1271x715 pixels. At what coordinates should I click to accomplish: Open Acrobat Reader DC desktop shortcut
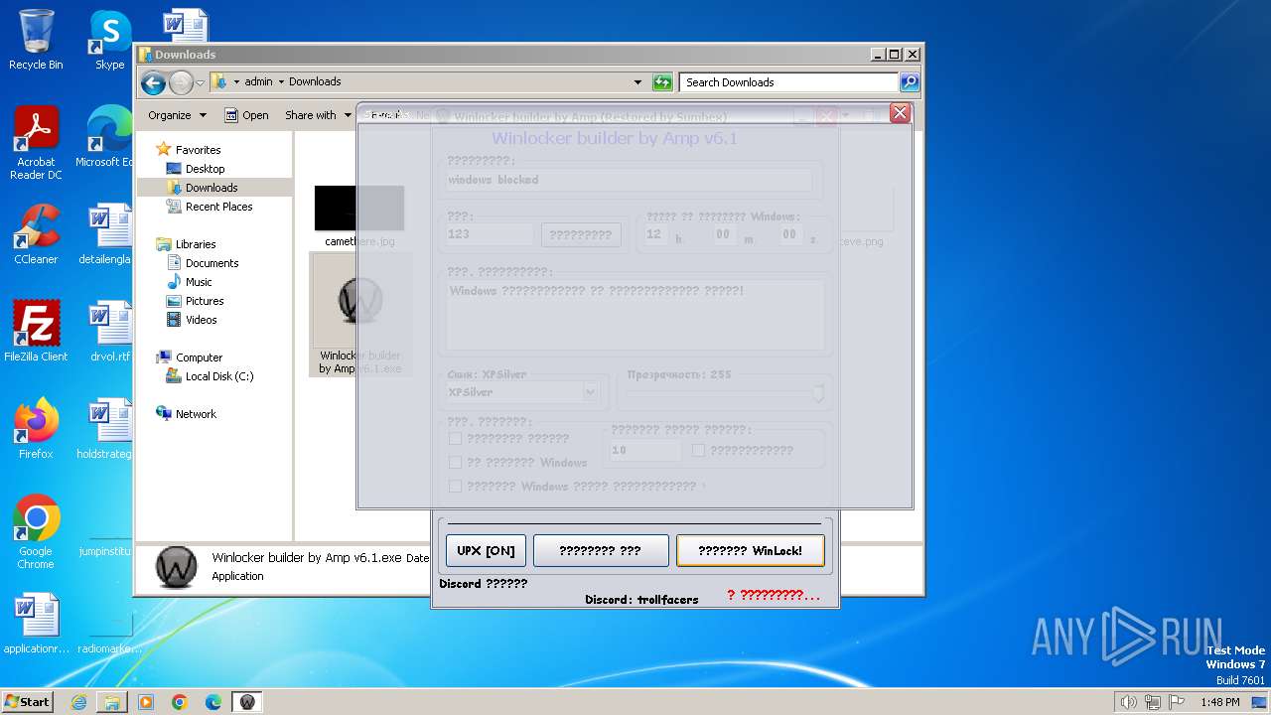(36, 144)
